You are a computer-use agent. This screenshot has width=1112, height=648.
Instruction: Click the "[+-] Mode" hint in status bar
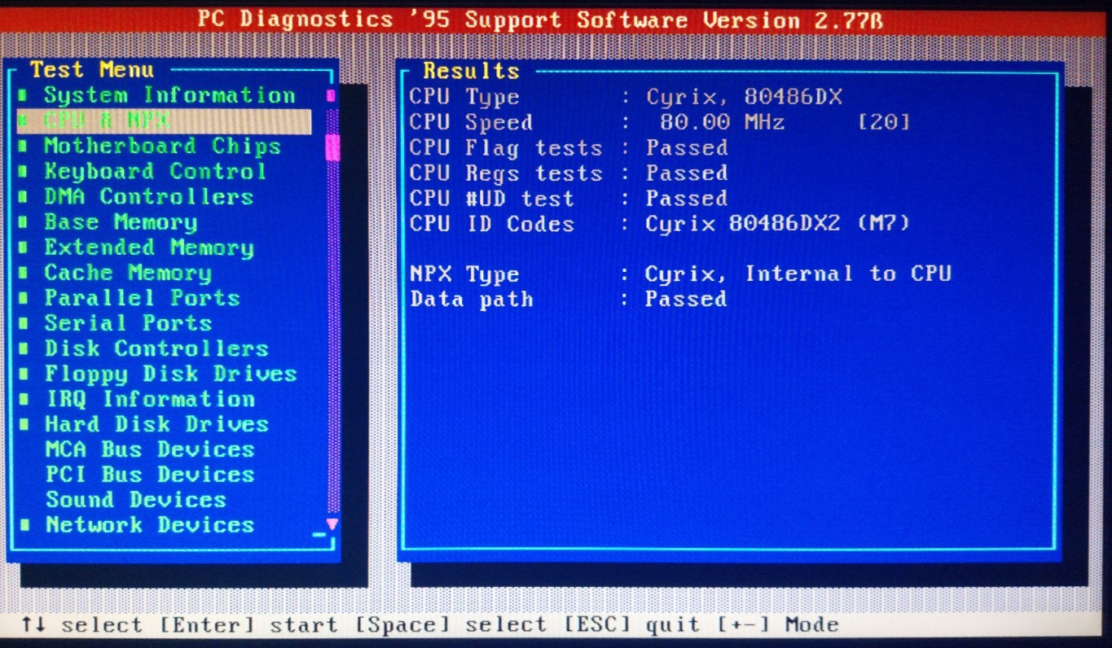pos(778,625)
